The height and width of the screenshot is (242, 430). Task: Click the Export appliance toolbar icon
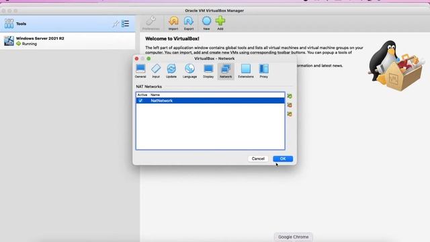189,23
